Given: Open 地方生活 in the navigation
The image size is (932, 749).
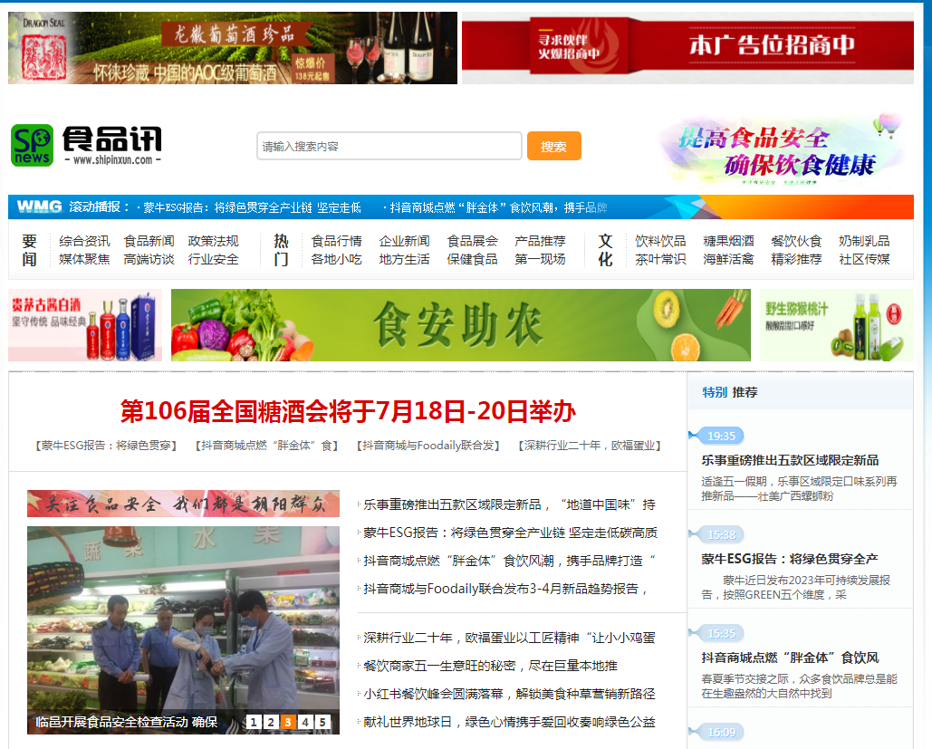Looking at the screenshot, I should tap(404, 259).
